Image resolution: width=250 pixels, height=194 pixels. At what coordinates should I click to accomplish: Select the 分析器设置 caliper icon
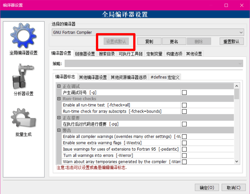point(24,76)
